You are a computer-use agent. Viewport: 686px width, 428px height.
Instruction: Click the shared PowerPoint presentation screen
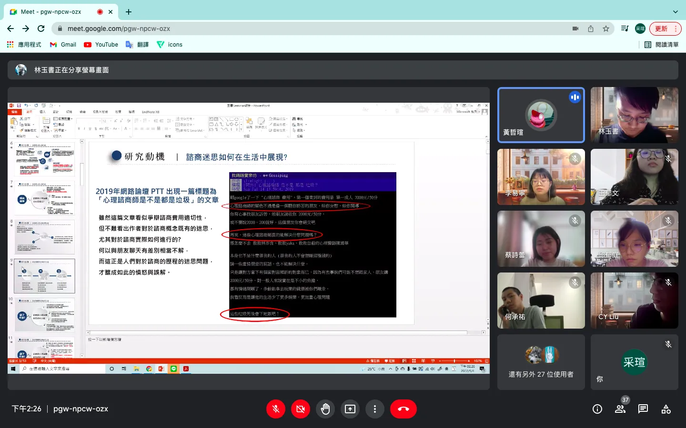pyautogui.click(x=249, y=238)
